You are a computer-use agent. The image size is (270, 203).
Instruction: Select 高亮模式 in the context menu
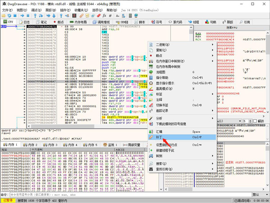(182, 89)
